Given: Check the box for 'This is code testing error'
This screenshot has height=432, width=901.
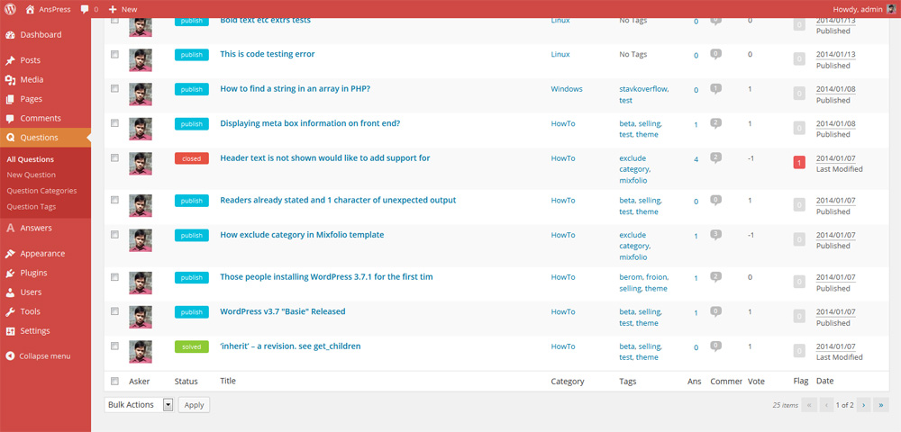Looking at the screenshot, I should click(x=114, y=54).
